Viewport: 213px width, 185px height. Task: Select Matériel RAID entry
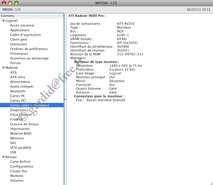20,134
